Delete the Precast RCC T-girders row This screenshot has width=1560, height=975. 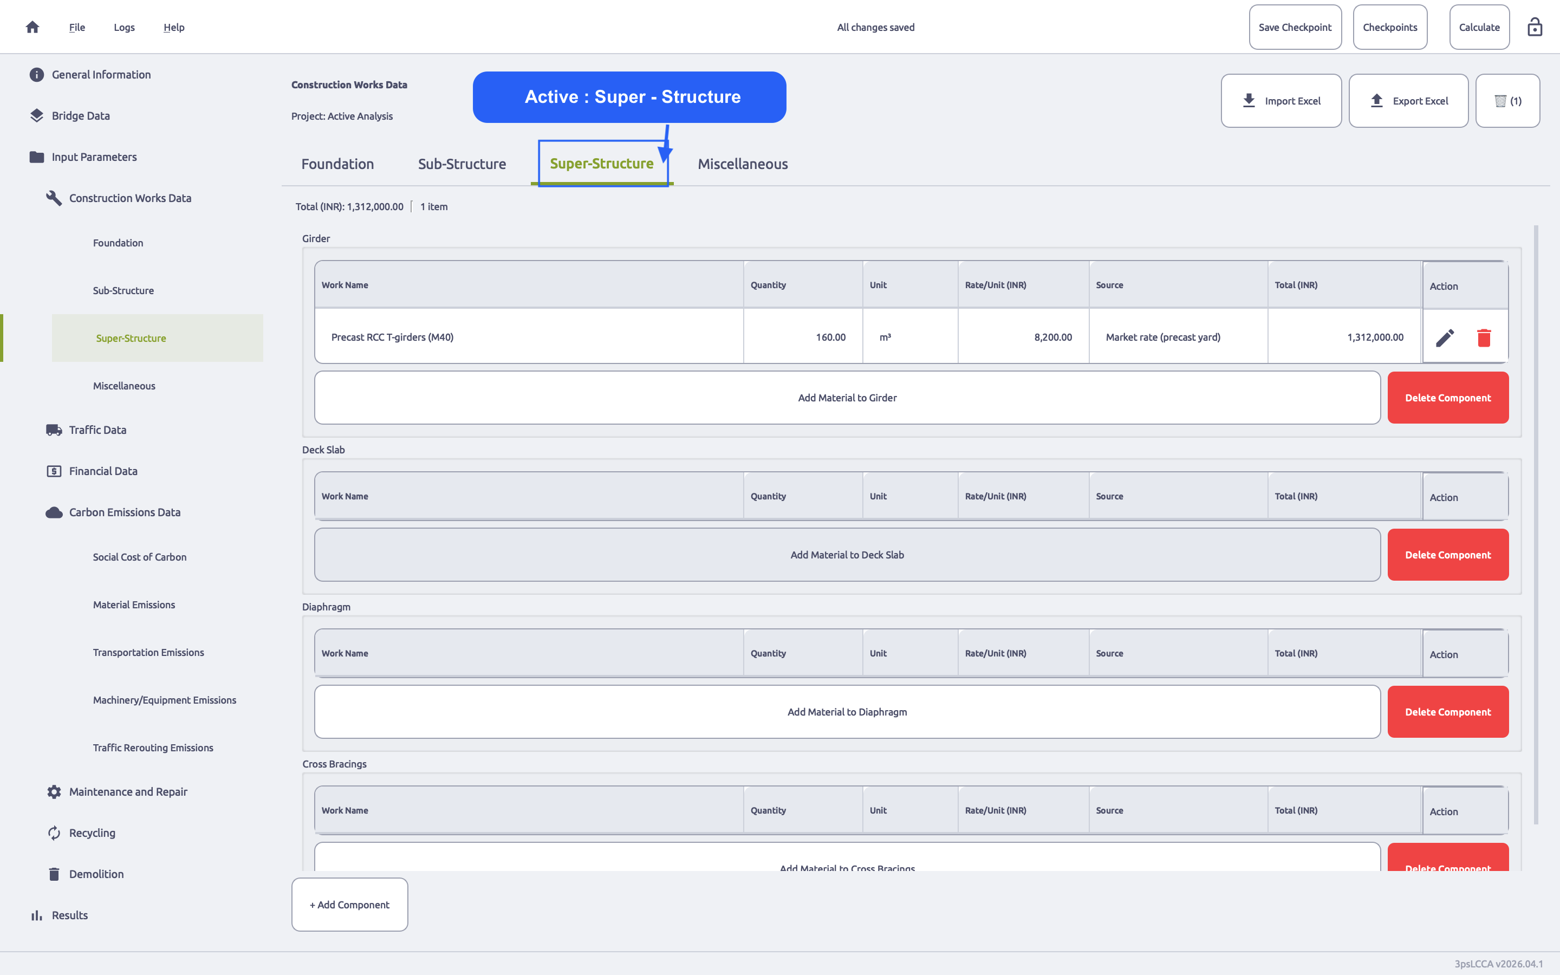pyautogui.click(x=1484, y=338)
